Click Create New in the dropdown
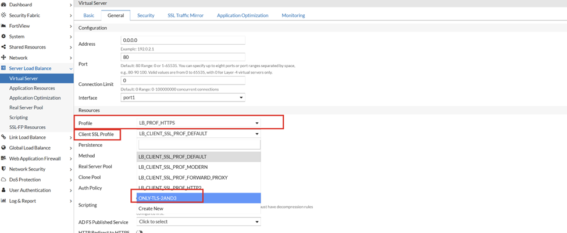567x233 pixels. point(198,209)
